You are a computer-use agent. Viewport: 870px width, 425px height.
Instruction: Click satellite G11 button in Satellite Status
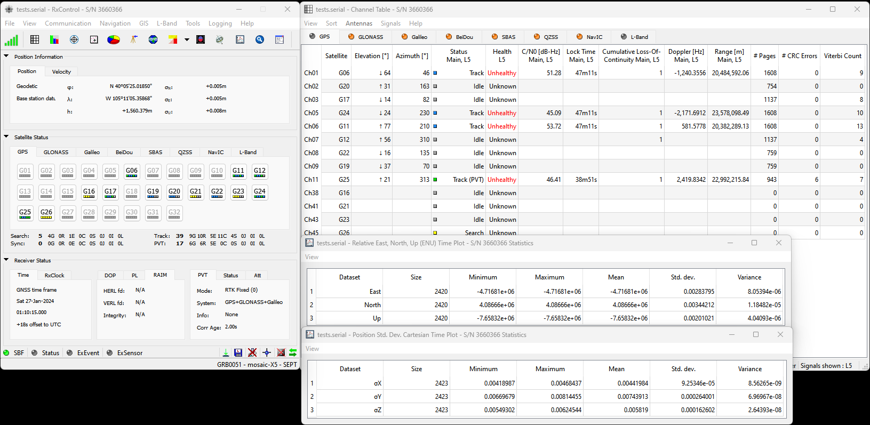pos(238,172)
